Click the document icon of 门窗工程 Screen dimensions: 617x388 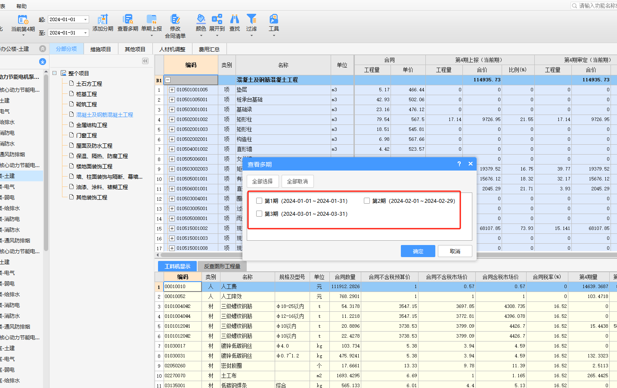coord(72,135)
